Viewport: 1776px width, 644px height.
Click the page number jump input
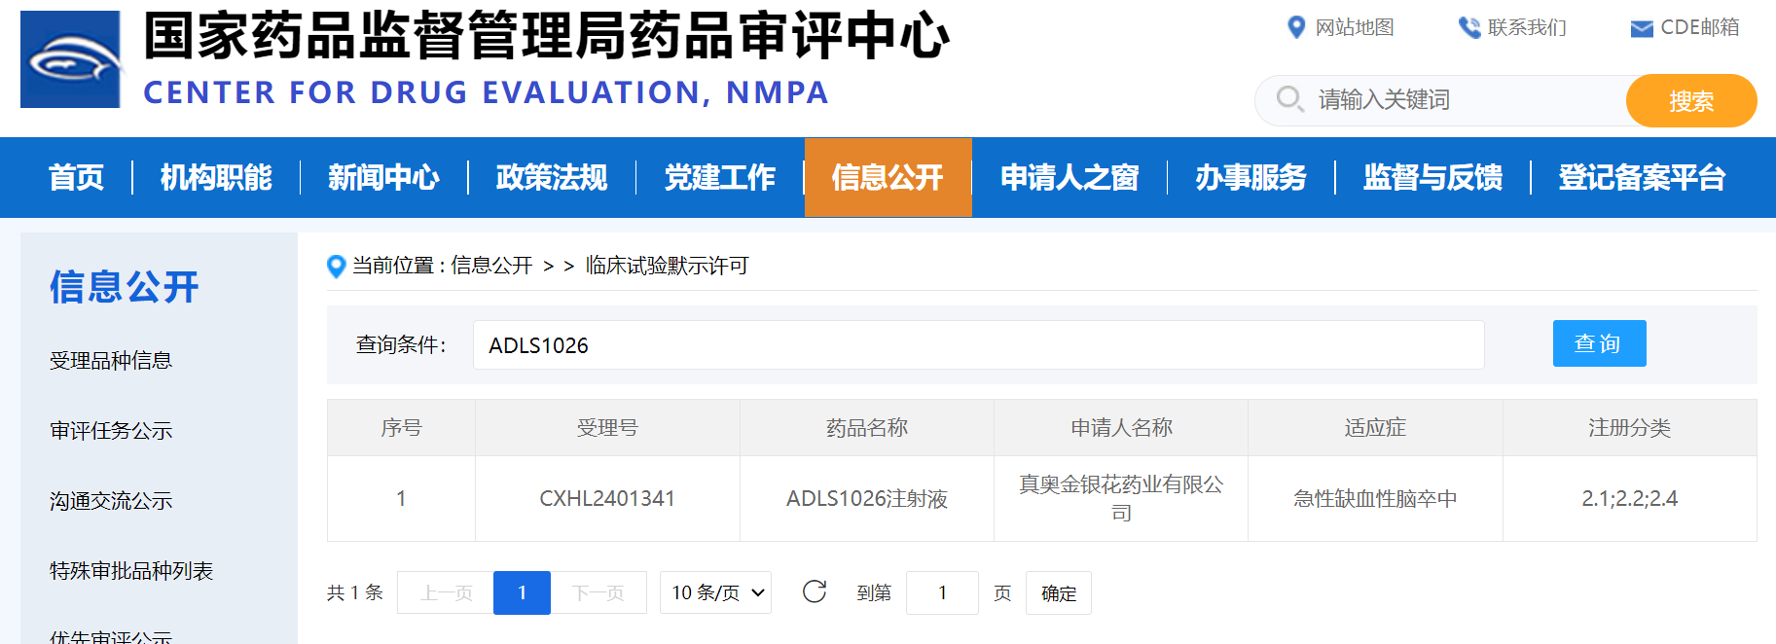[941, 593]
